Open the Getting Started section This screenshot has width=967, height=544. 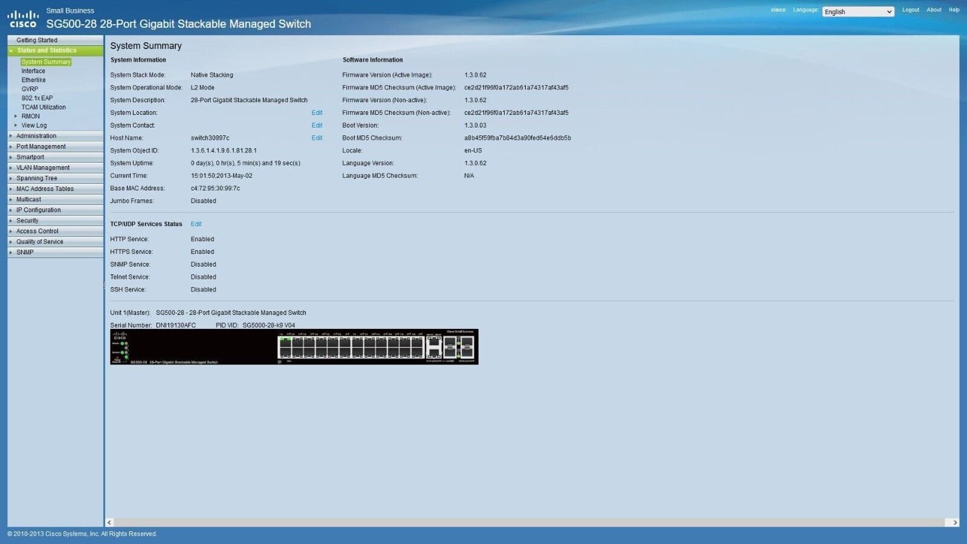37,39
